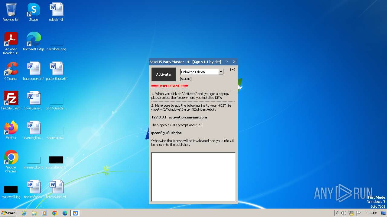Select butcountry.rtf on the desktop
The width and height of the screenshot is (387, 217).
point(34,71)
